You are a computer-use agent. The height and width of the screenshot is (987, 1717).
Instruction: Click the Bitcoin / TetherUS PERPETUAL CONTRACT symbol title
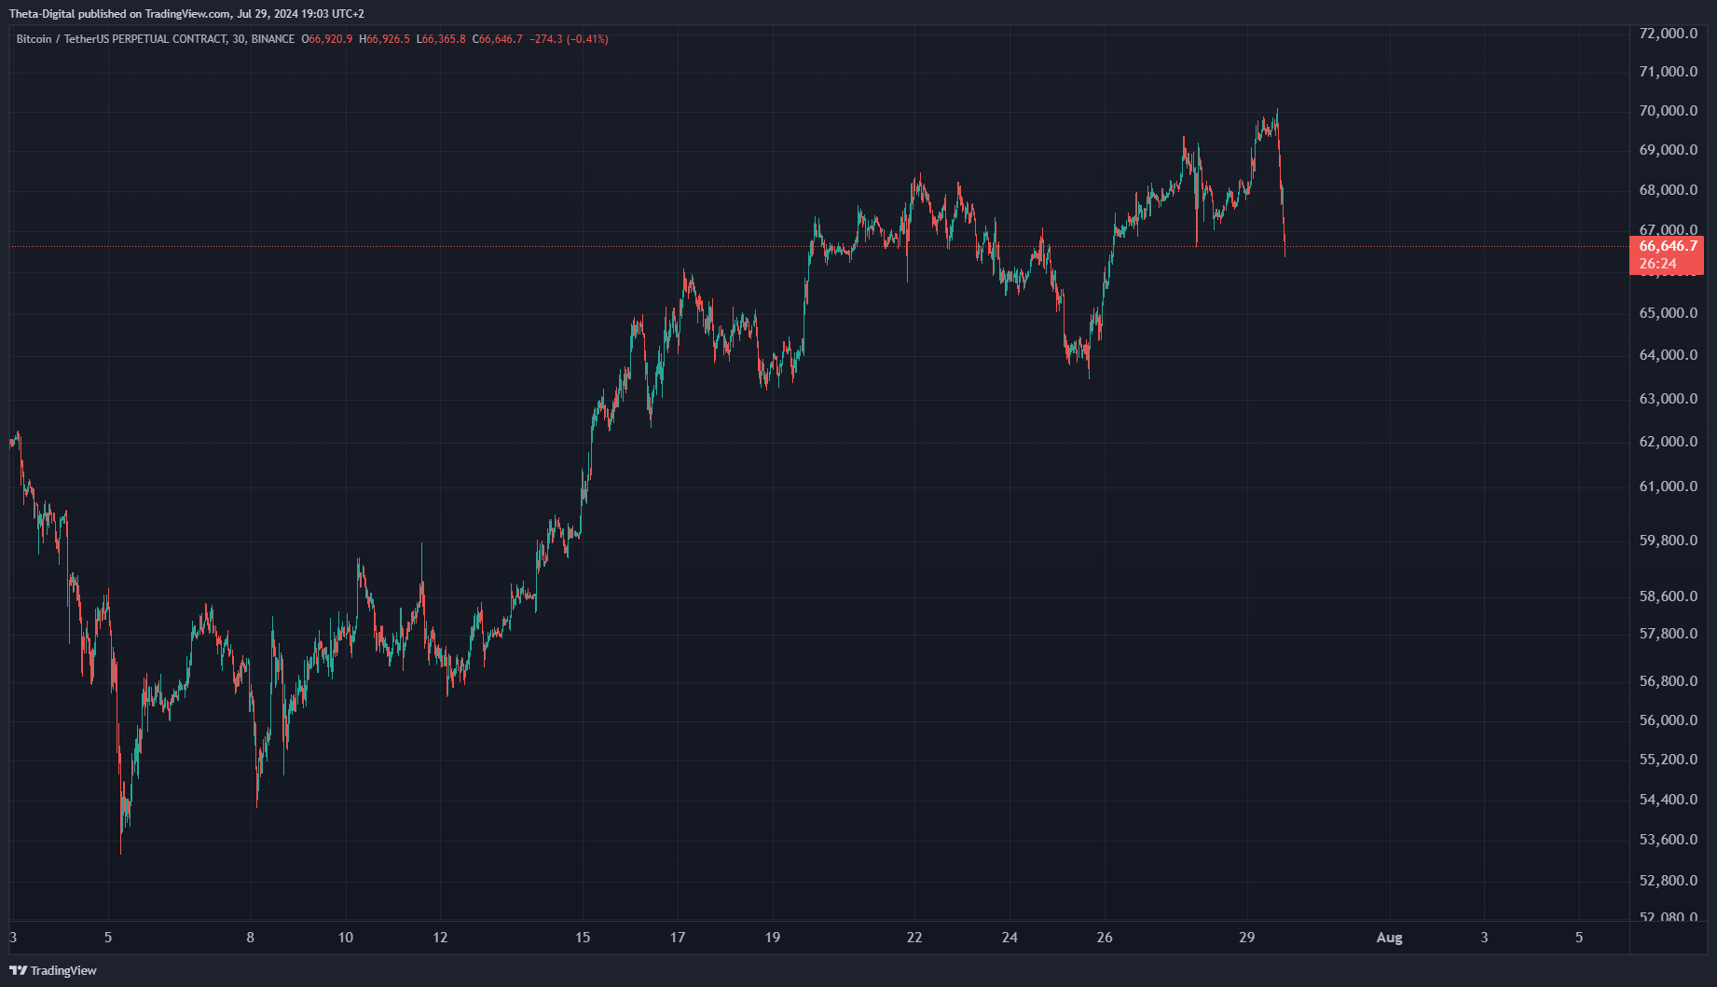(x=121, y=39)
